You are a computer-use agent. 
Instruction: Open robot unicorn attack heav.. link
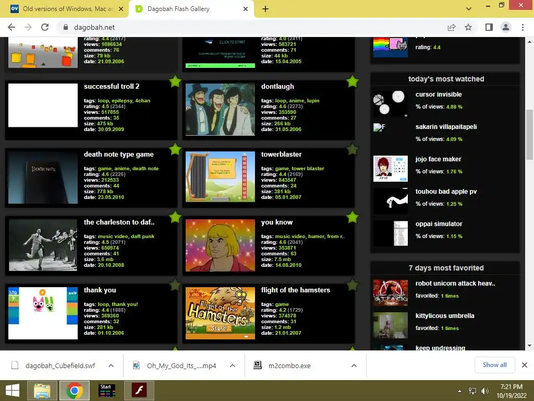(455, 284)
